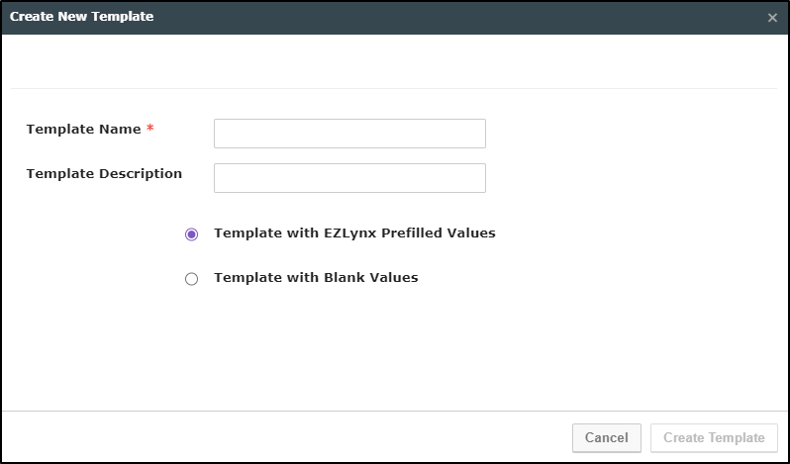Viewport: 790px width, 464px height.
Task: Click the 'Template Name' field label
Action: 83,130
